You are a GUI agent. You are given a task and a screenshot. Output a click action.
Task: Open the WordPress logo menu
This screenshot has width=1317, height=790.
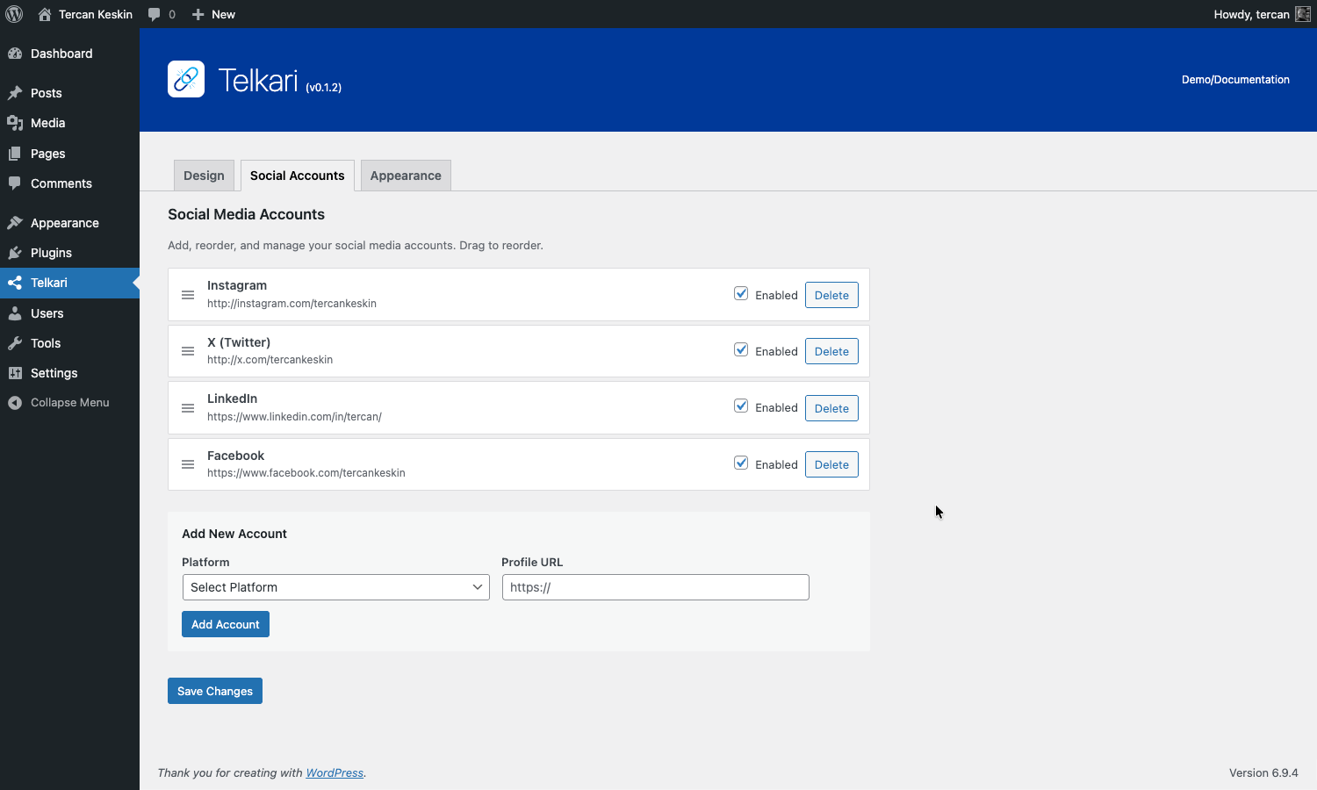(13, 14)
